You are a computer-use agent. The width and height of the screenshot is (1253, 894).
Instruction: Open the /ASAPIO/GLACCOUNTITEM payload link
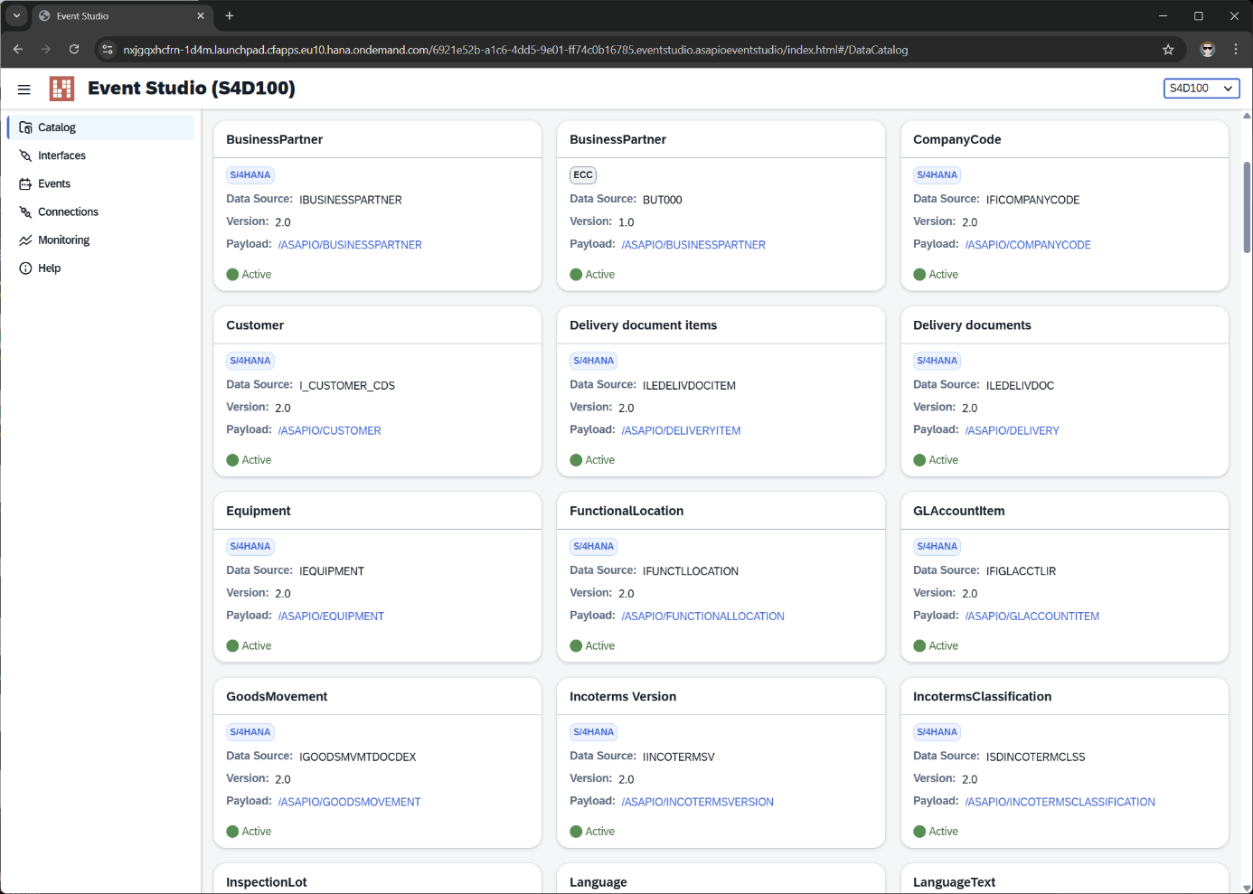(x=1032, y=616)
